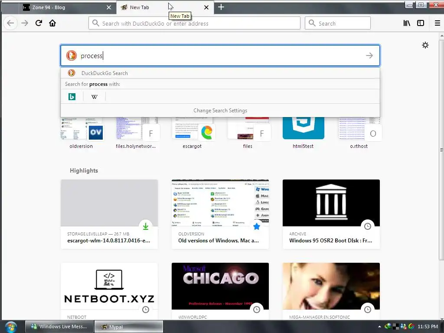Select Mypal taskbar button

tap(128, 326)
